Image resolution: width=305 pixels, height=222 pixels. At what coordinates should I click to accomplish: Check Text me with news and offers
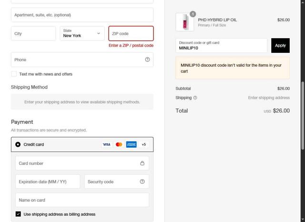[x=14, y=74]
